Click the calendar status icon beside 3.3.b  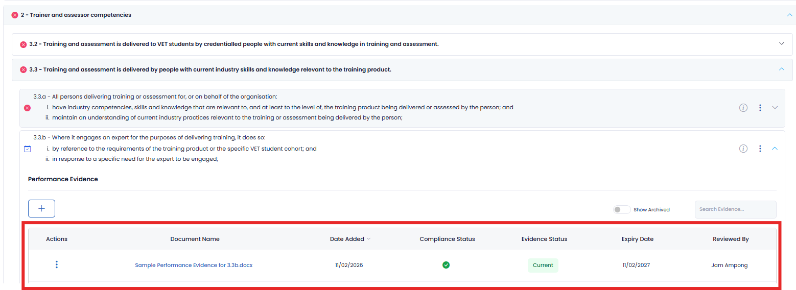point(28,149)
